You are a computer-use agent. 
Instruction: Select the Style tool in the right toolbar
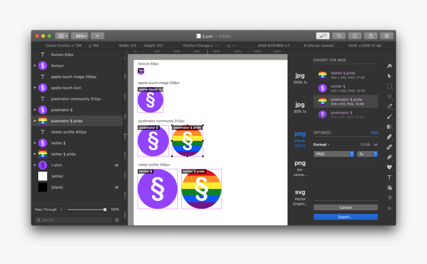click(389, 66)
